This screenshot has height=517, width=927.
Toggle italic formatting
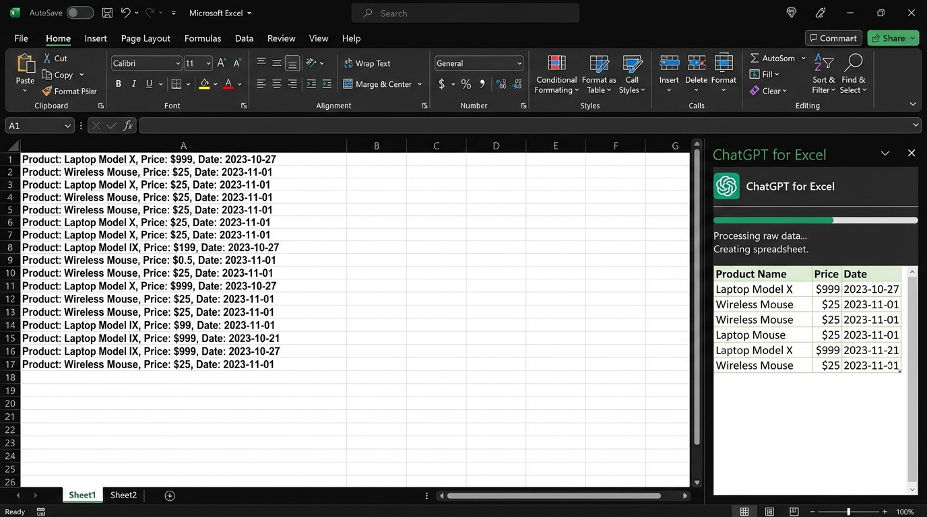pyautogui.click(x=133, y=83)
